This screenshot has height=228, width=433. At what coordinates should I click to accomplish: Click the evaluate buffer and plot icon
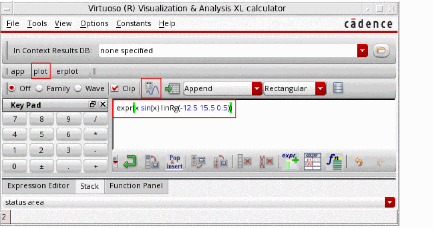(151, 88)
